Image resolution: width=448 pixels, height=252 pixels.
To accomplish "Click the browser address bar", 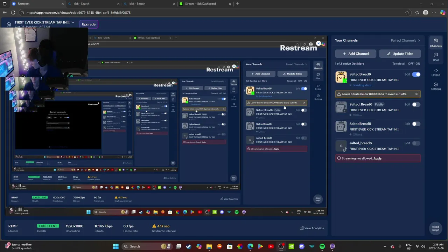I will coord(210,13).
